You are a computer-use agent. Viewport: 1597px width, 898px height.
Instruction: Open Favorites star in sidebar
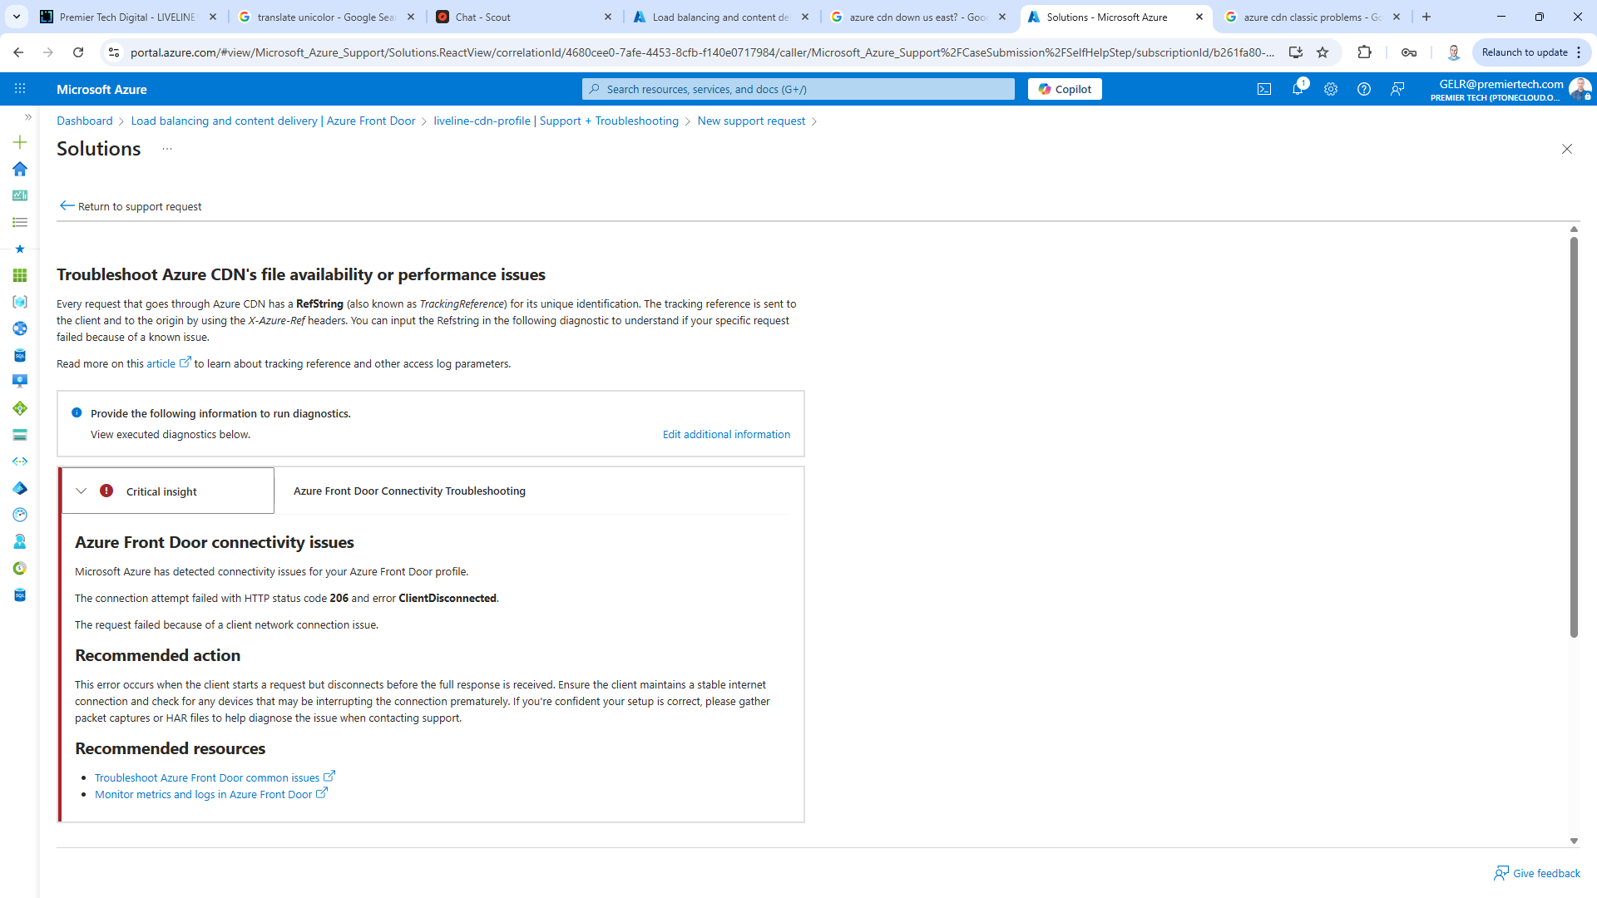pyautogui.click(x=20, y=249)
